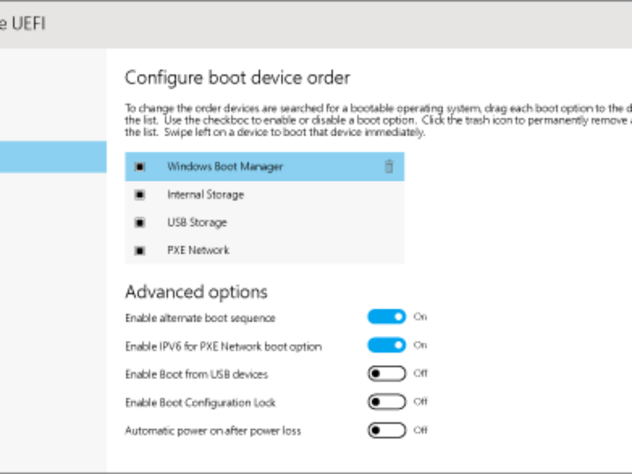This screenshot has width=632, height=474.
Task: Select the USB Storage boot entry name
Action: pos(197,223)
